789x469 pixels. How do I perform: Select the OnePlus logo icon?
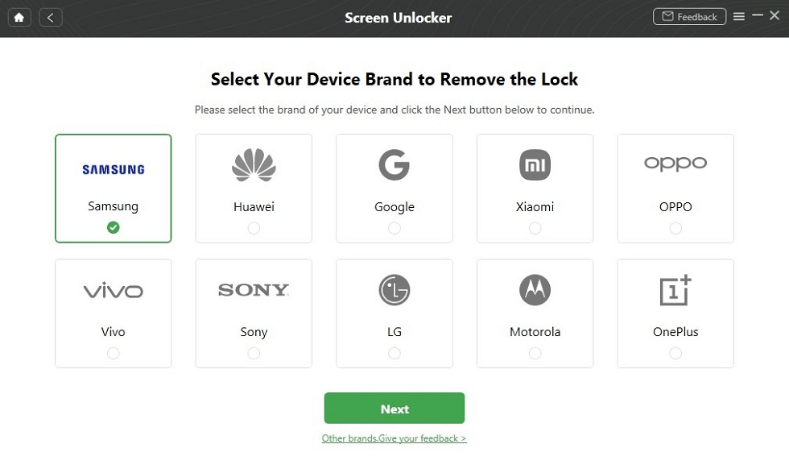pos(675,289)
